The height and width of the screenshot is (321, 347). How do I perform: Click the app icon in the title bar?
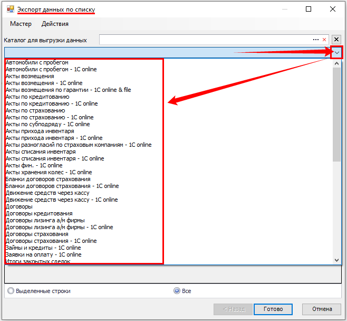point(10,10)
